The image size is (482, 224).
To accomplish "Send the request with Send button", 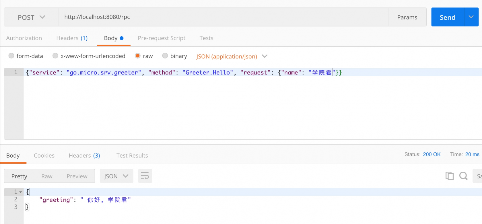I will [448, 17].
